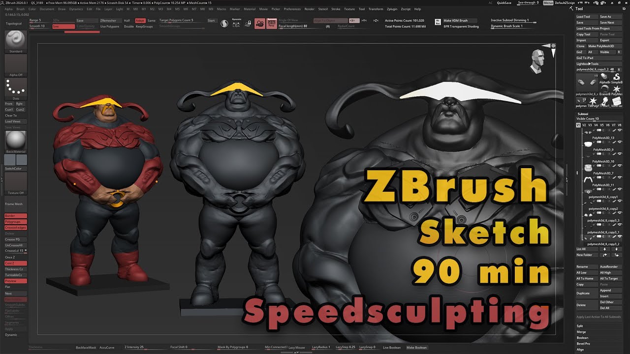The image size is (630, 354).
Task: Click the move-into-folder curved arrow
Action: pyautogui.click(x=616, y=255)
